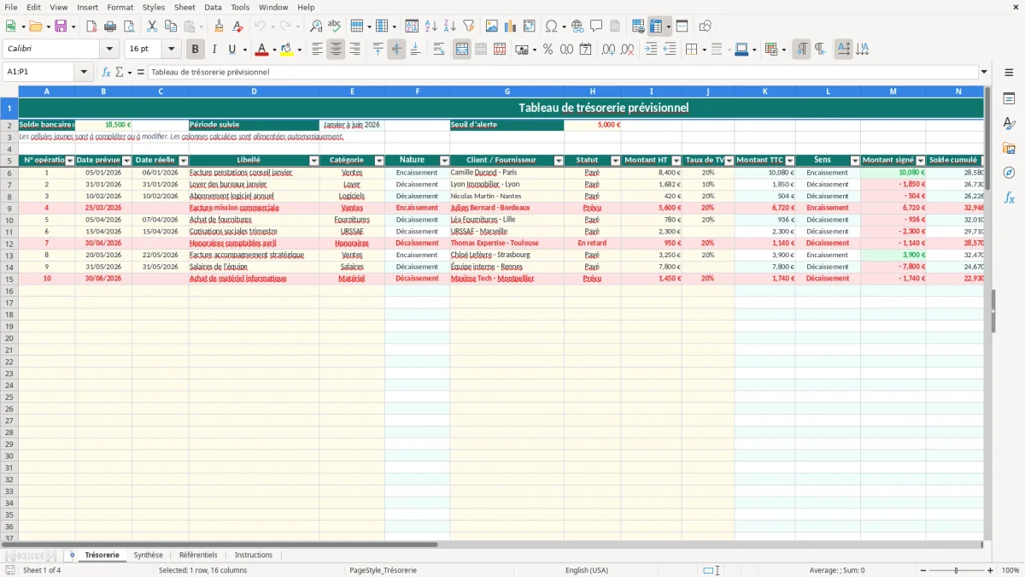Image resolution: width=1025 pixels, height=577 pixels.
Task: Sort ascending A to Z
Action: [x=431, y=26]
